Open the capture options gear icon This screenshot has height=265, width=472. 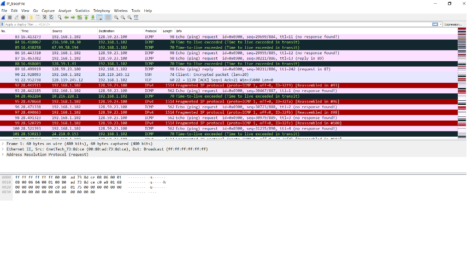23,17
